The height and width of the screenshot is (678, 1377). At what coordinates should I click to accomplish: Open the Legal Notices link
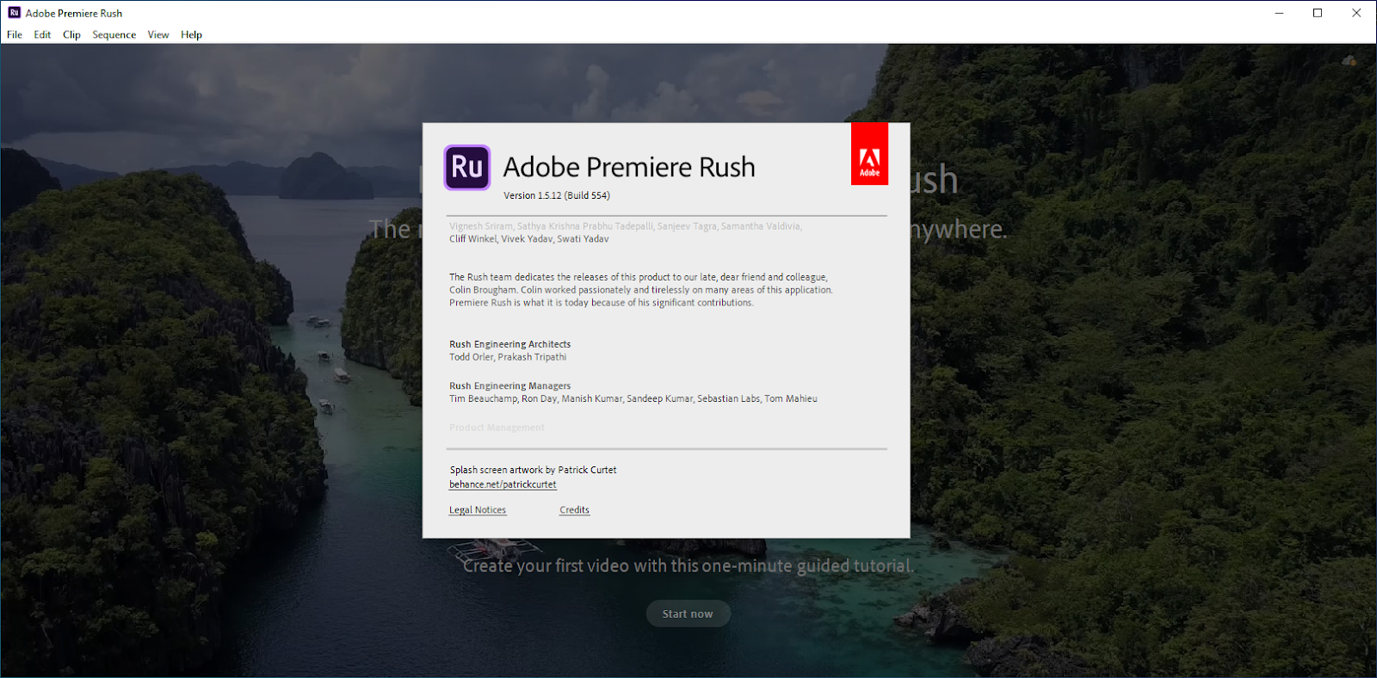tap(478, 510)
